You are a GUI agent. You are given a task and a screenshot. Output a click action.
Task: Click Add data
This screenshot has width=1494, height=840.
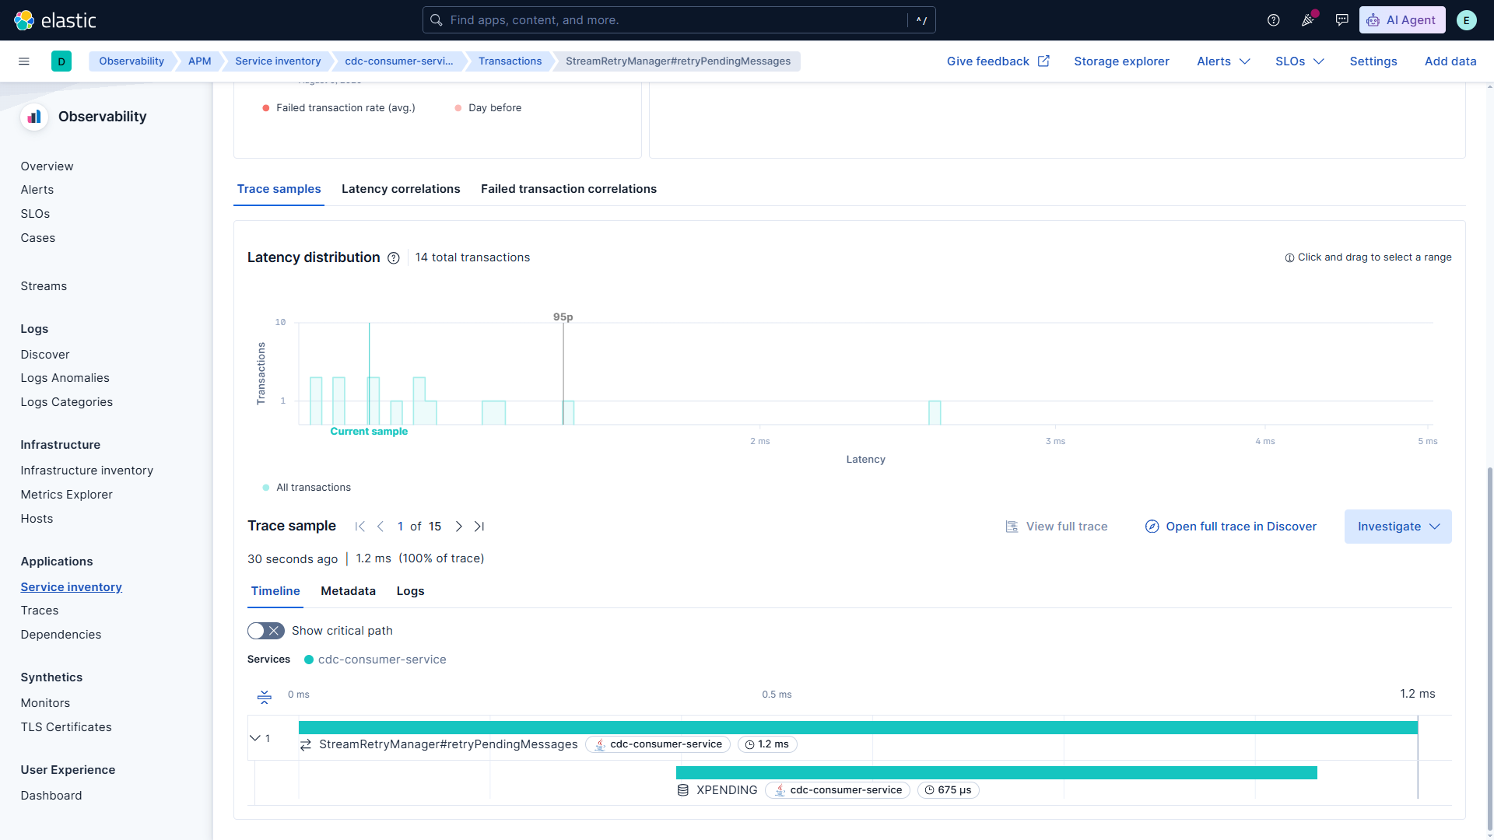pos(1450,61)
